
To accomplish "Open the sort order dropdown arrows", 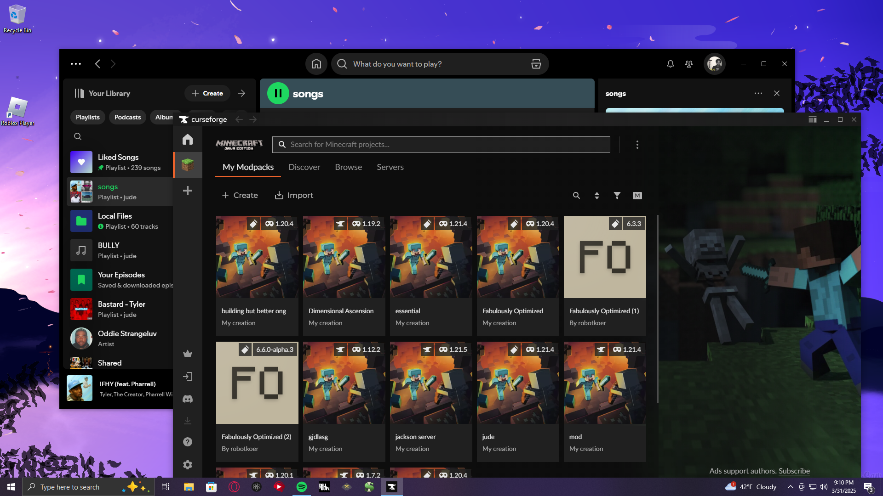I will click(596, 196).
